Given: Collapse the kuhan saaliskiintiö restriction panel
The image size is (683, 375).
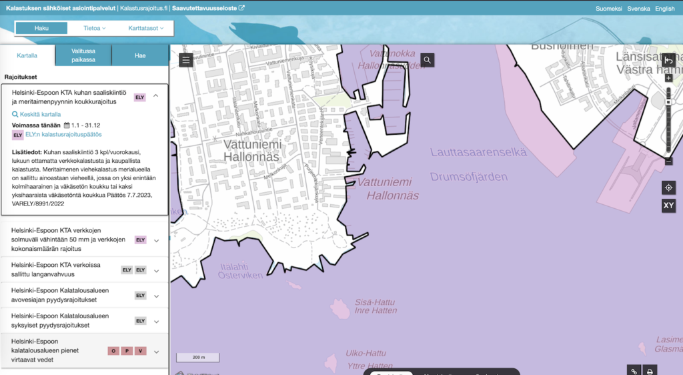Looking at the screenshot, I should tap(156, 96).
